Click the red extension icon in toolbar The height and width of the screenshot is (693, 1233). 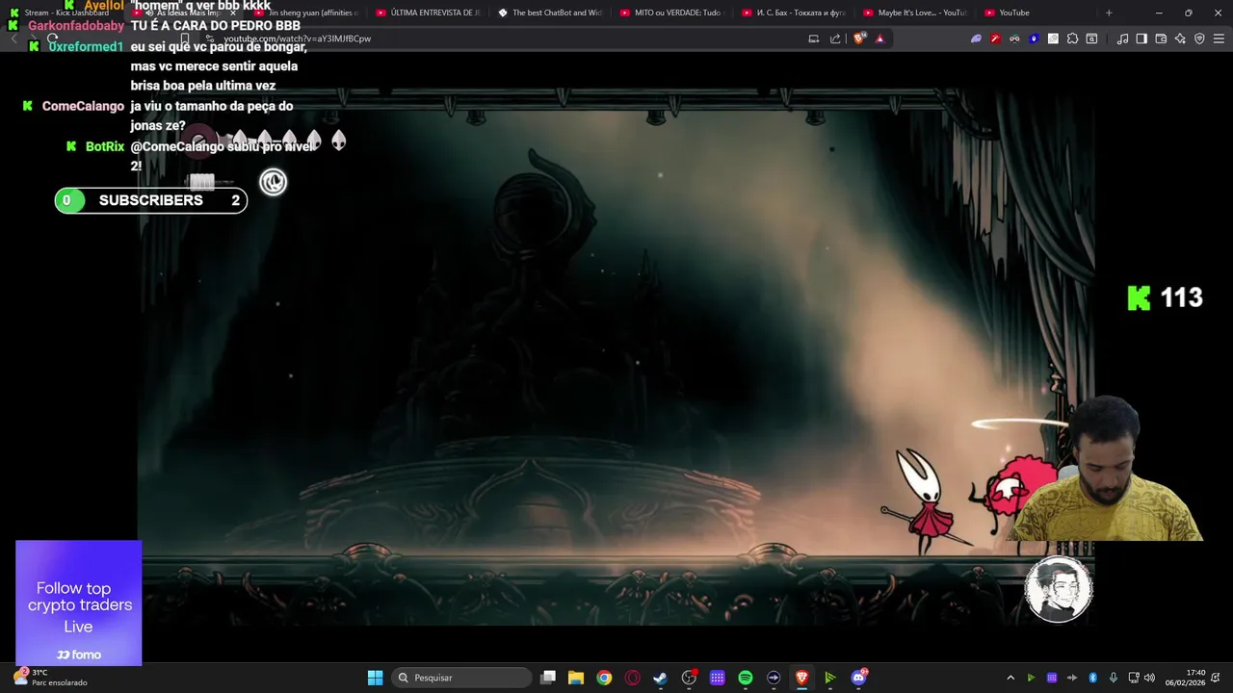point(995,38)
